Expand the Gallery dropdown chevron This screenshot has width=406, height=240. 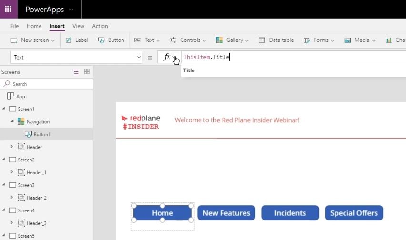coord(247,40)
